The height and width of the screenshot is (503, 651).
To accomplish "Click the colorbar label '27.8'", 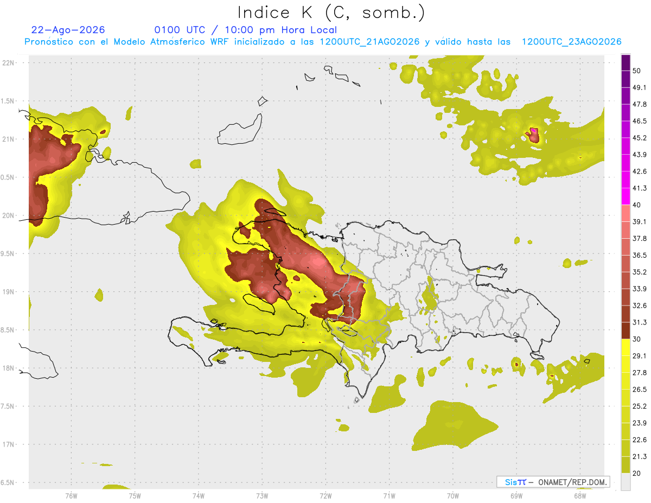I will (x=639, y=373).
